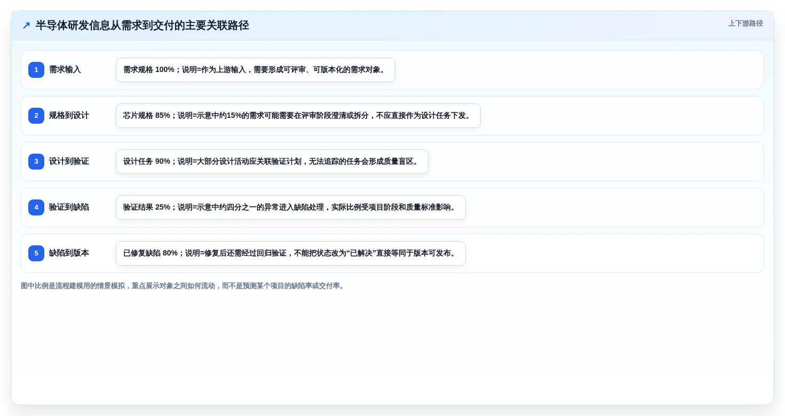The height and width of the screenshot is (416, 785).
Task: Select step badge 4 for 验证到缺陷
Action: (x=36, y=207)
